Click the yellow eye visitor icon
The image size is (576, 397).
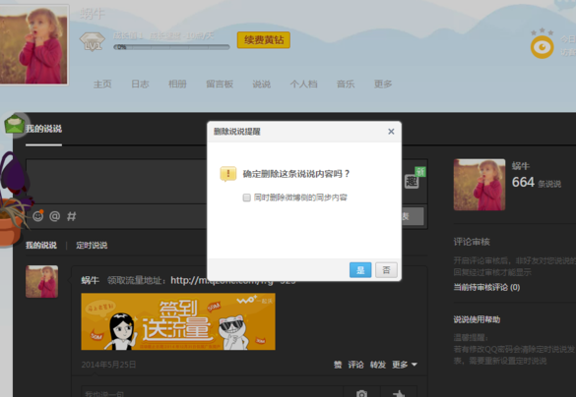(542, 47)
